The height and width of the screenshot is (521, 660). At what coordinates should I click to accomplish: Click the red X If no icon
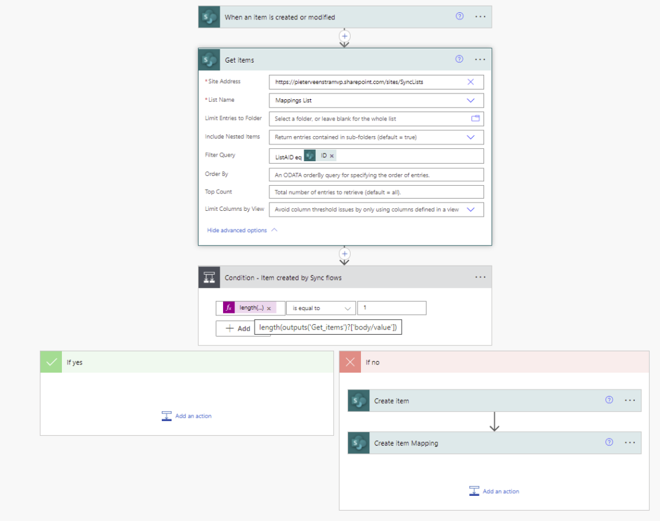350,362
